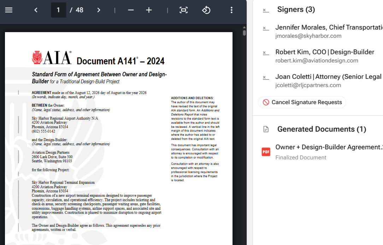This screenshot has height=245, width=383.
Task: Click jcoletti@rljcpartners.com email
Action: (x=308, y=85)
